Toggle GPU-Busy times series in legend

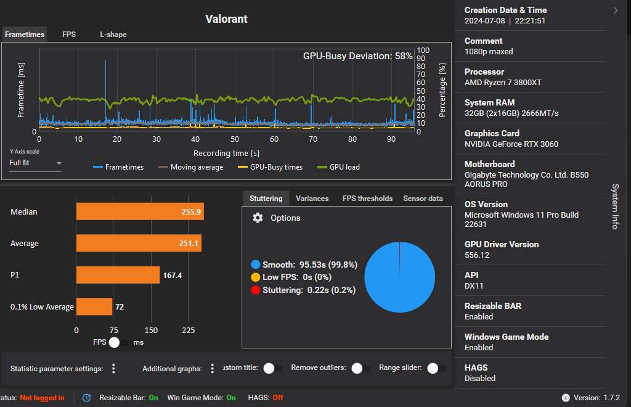pos(270,167)
